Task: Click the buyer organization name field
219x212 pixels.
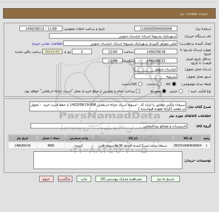Action: coord(113,36)
